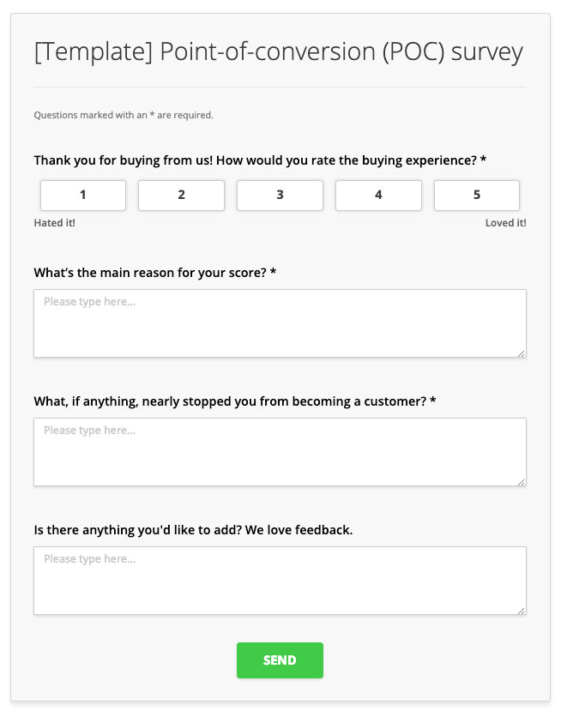
Task: Click the buying experience question text
Action: coord(260,160)
